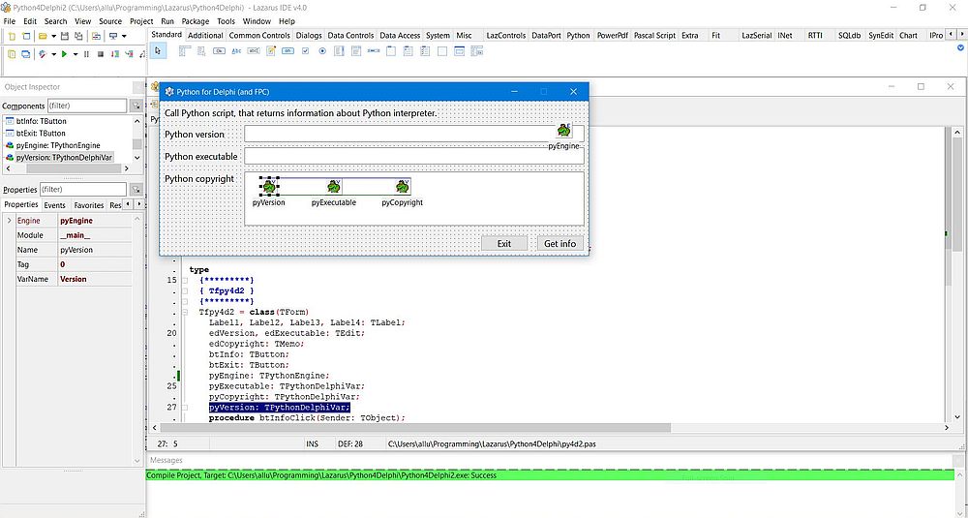Pick the TEdit component from palette
The width and height of the screenshot is (968, 518).
coord(253,51)
